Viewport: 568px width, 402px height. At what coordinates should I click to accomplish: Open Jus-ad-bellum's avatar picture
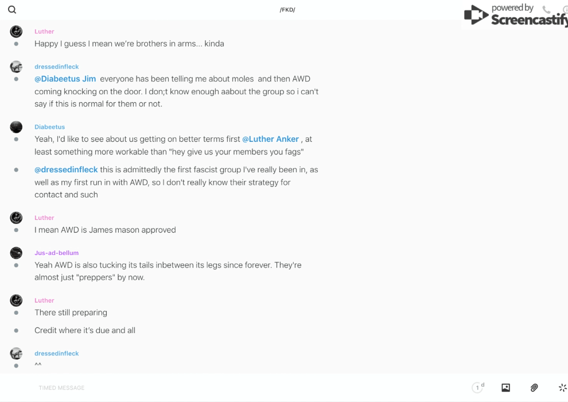(16, 253)
